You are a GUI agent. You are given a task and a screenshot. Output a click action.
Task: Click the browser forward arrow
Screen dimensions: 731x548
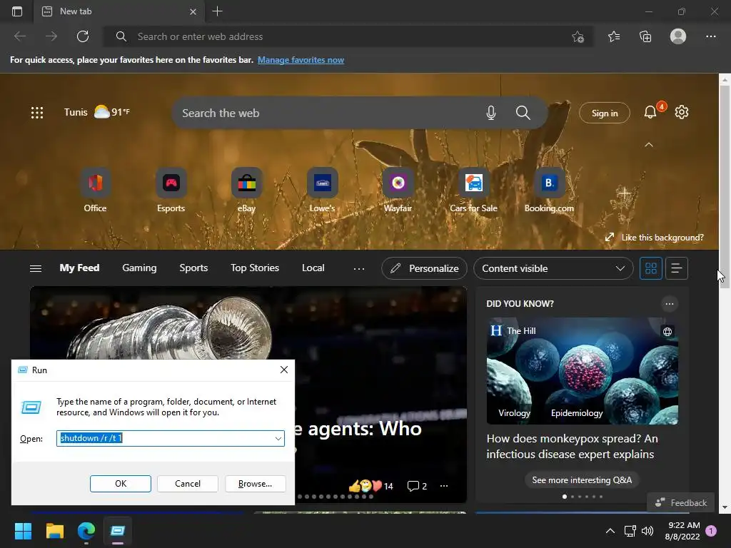pyautogui.click(x=51, y=36)
